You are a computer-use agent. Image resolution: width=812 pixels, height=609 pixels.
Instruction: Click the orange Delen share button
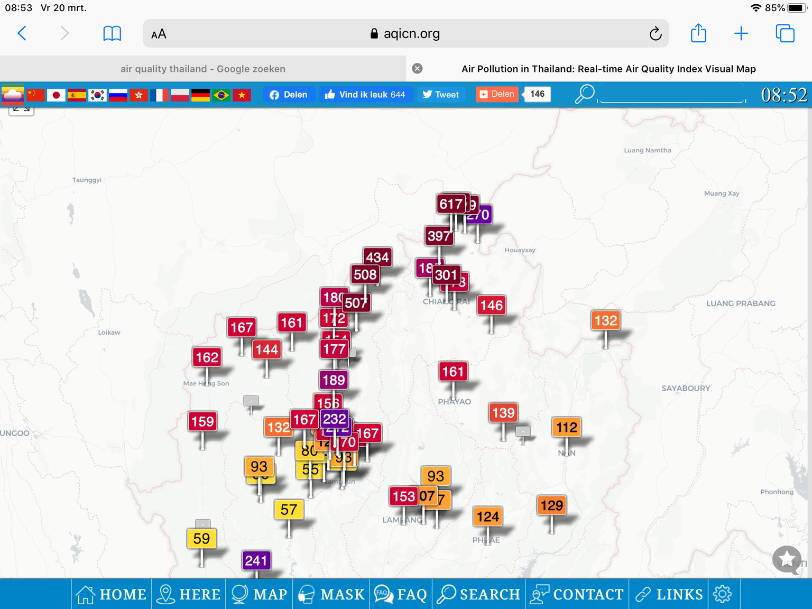497,94
